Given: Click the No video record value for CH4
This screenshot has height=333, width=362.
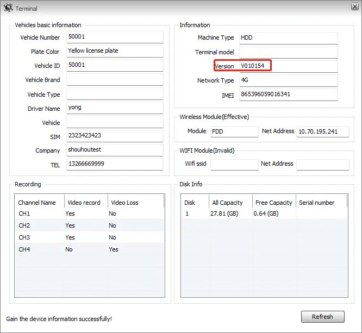Looking at the screenshot, I should coord(69,249).
